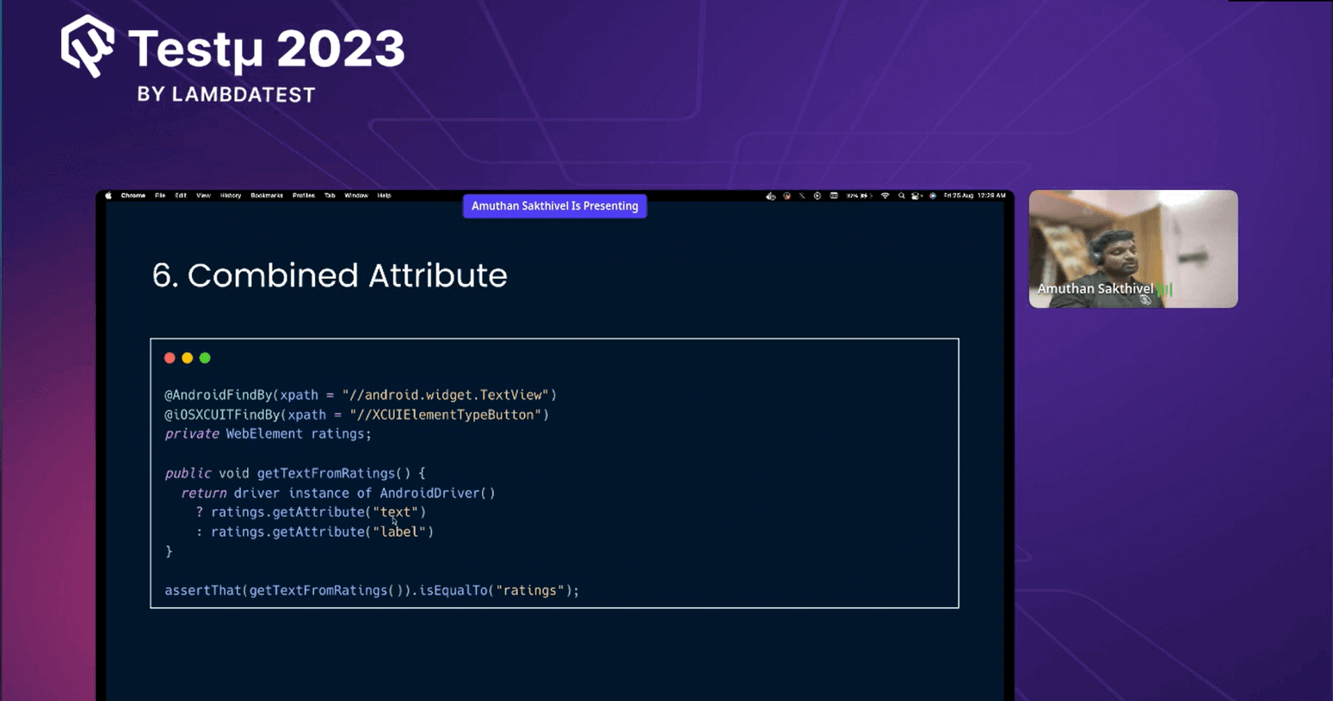Click the green dot in code window
Image resolution: width=1333 pixels, height=701 pixels.
click(205, 358)
